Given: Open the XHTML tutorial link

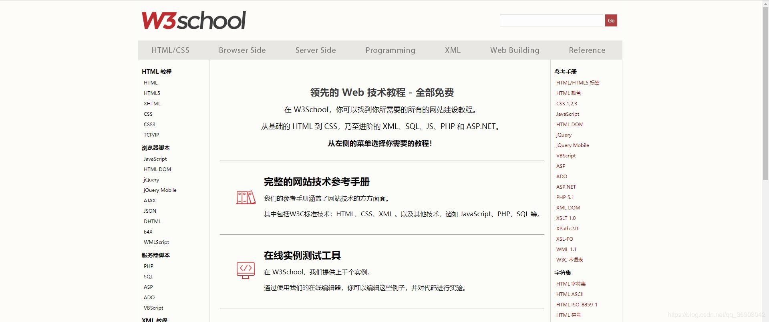Looking at the screenshot, I should (152, 104).
